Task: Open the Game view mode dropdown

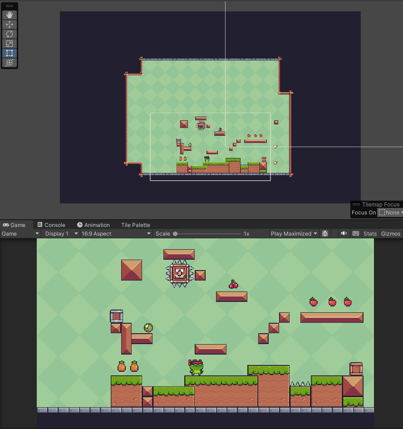Action: (x=20, y=234)
